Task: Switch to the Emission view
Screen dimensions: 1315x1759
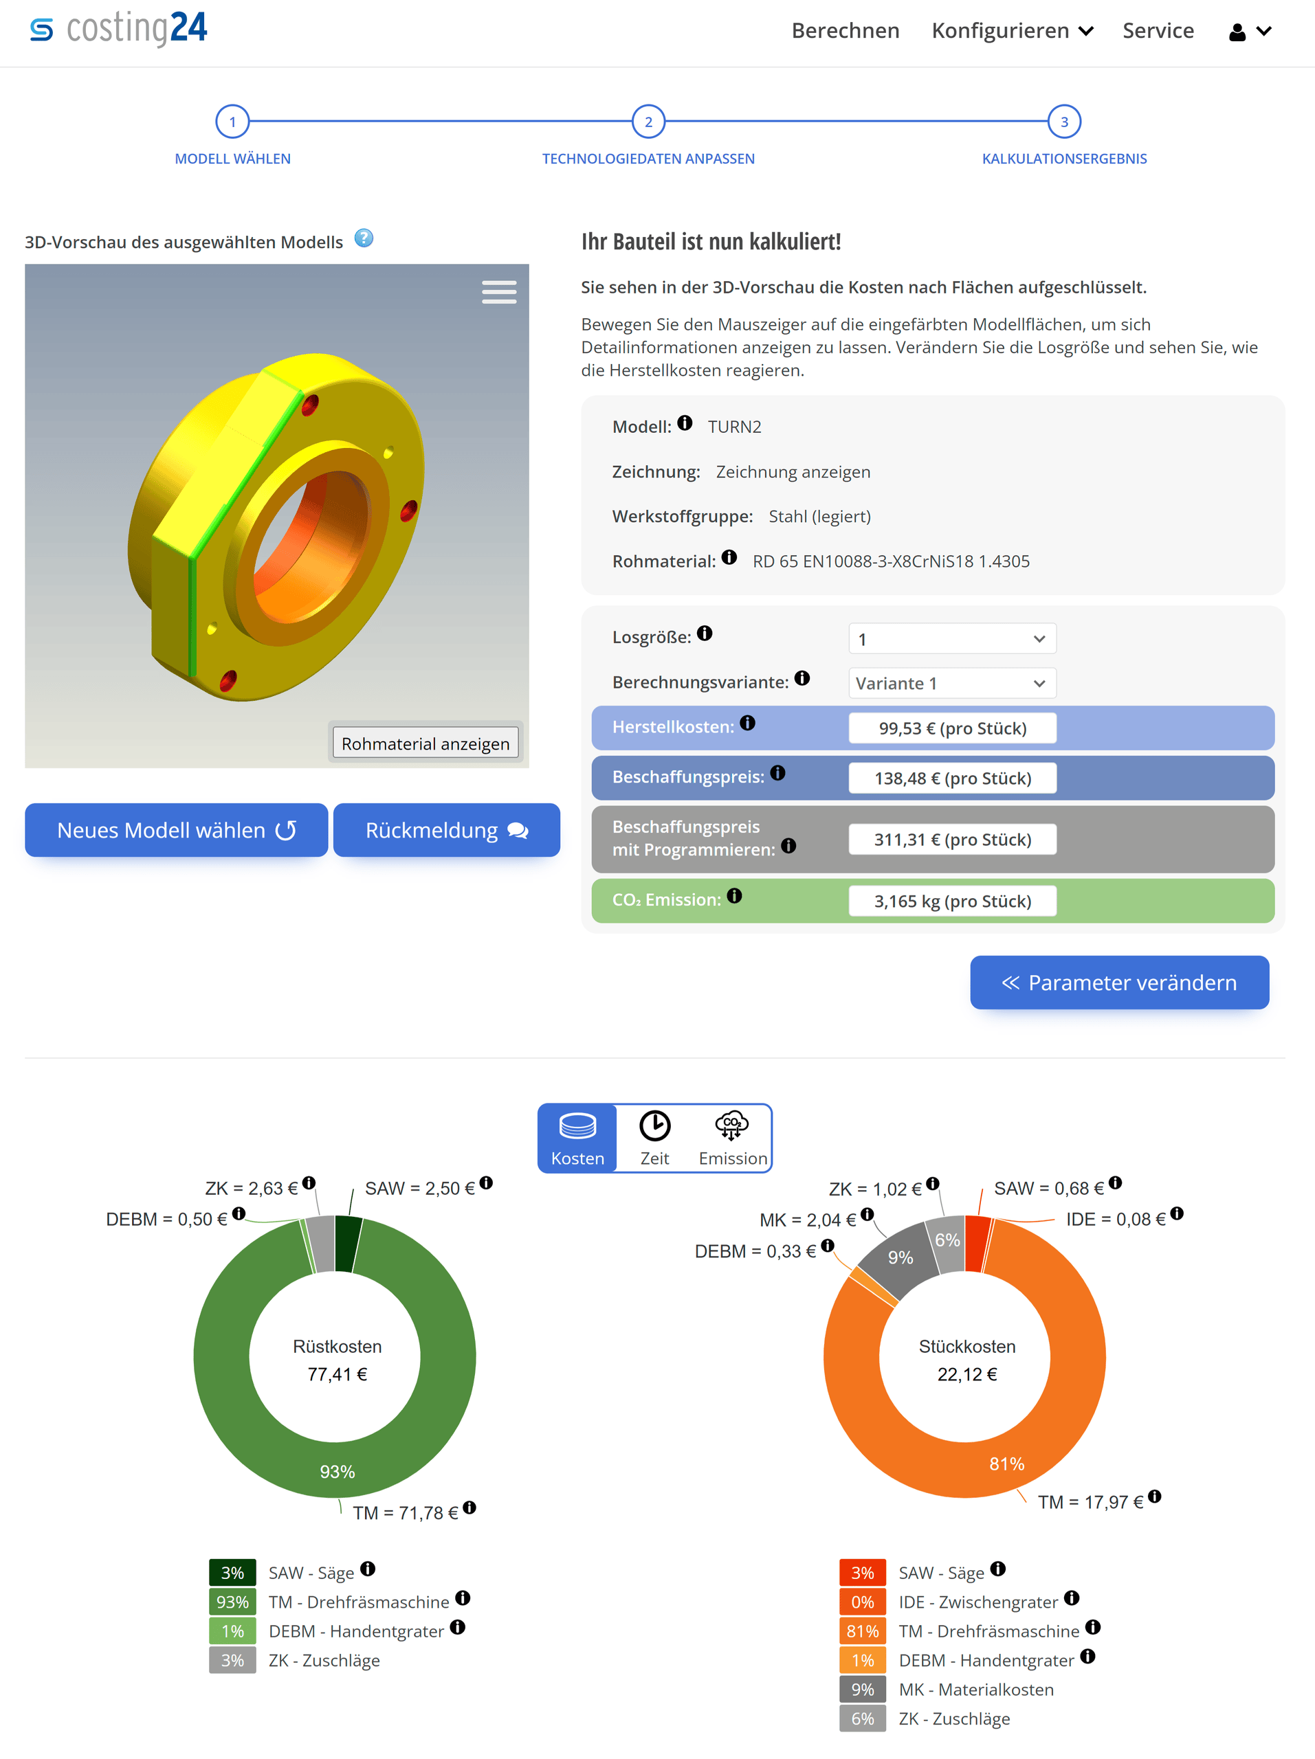Action: (x=731, y=1137)
